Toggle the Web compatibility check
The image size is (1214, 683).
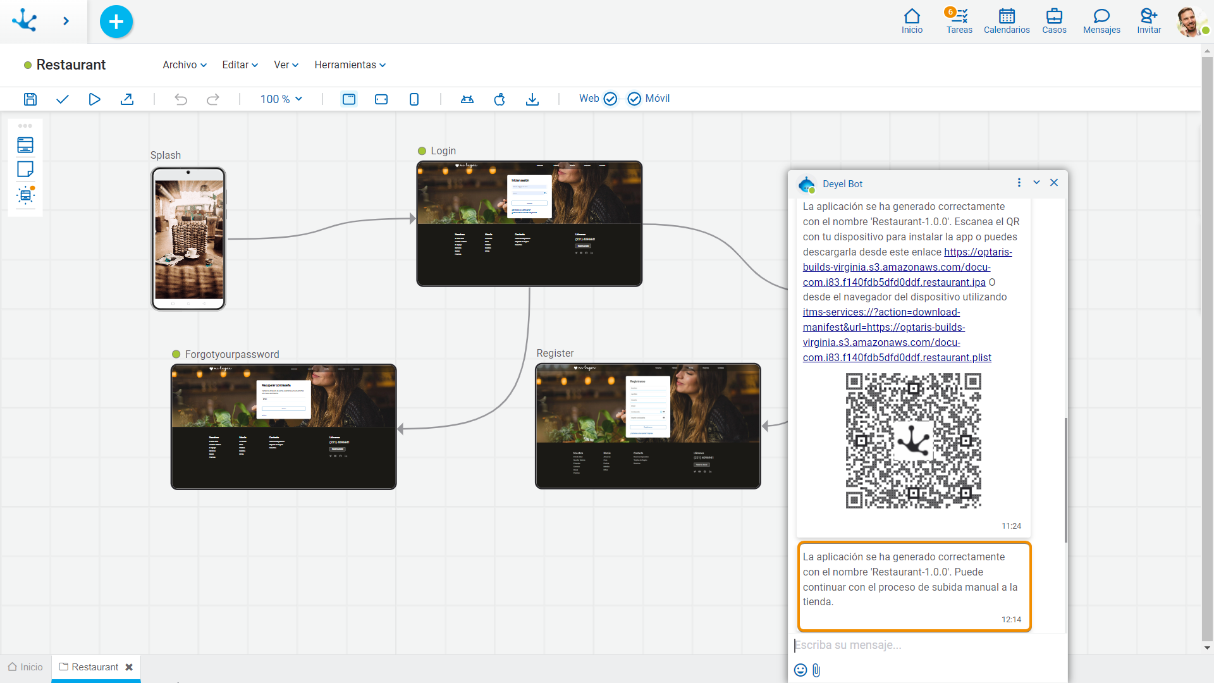610,99
